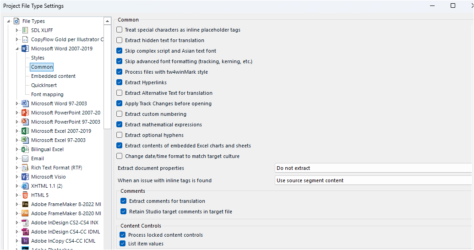Enable Change date/time format to match target culture
This screenshot has height=250, width=474.
[x=120, y=156]
